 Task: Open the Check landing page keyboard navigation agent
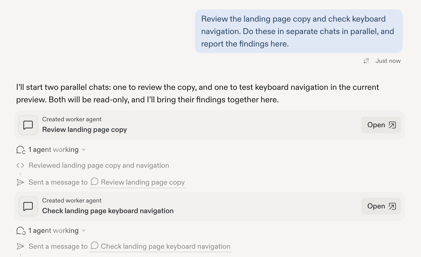(381, 206)
